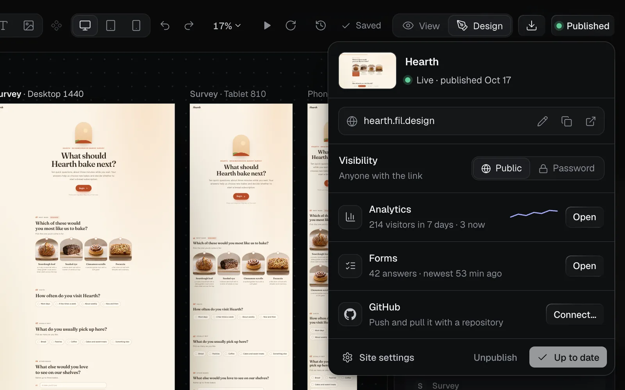The image size is (625, 390).
Task: Open version history
Action: point(321,26)
